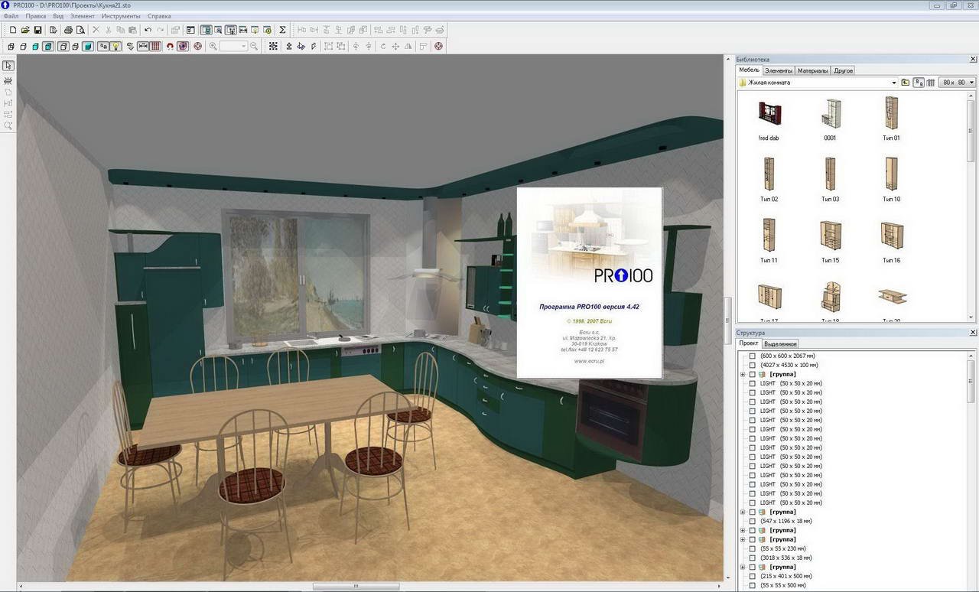
Task: Open the zoom level combo box in toolbar
Action: 234,46
